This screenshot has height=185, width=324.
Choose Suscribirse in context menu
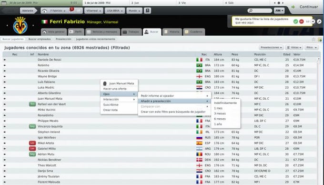coord(119,105)
